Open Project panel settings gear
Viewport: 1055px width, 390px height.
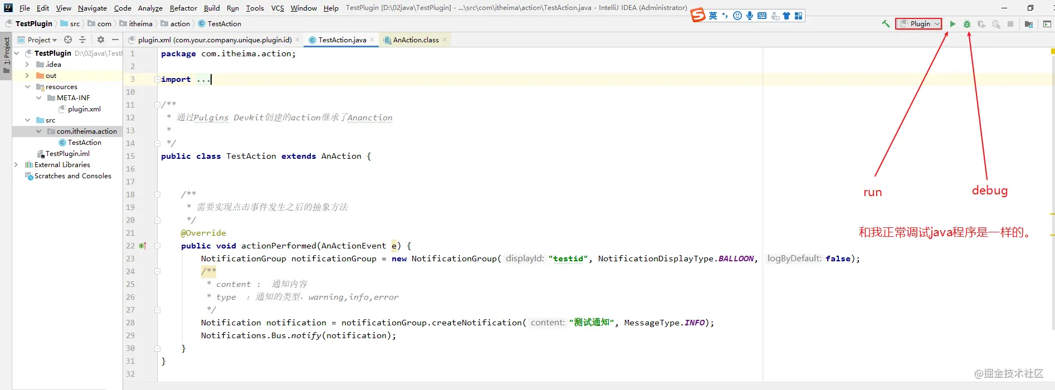pyautogui.click(x=101, y=40)
